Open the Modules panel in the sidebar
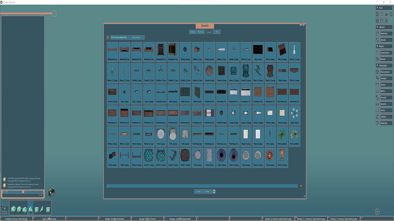The height and width of the screenshot is (221, 394). (x=386, y=33)
